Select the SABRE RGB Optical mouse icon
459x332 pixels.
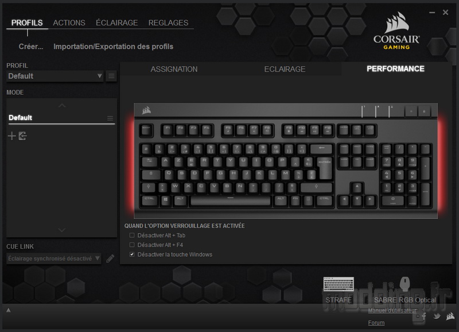(x=405, y=284)
